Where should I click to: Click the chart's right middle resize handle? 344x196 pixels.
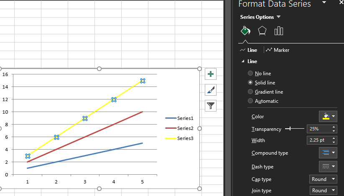[x=199, y=128]
